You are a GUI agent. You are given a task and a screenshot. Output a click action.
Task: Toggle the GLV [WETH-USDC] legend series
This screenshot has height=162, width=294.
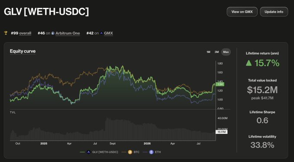(x=99, y=152)
